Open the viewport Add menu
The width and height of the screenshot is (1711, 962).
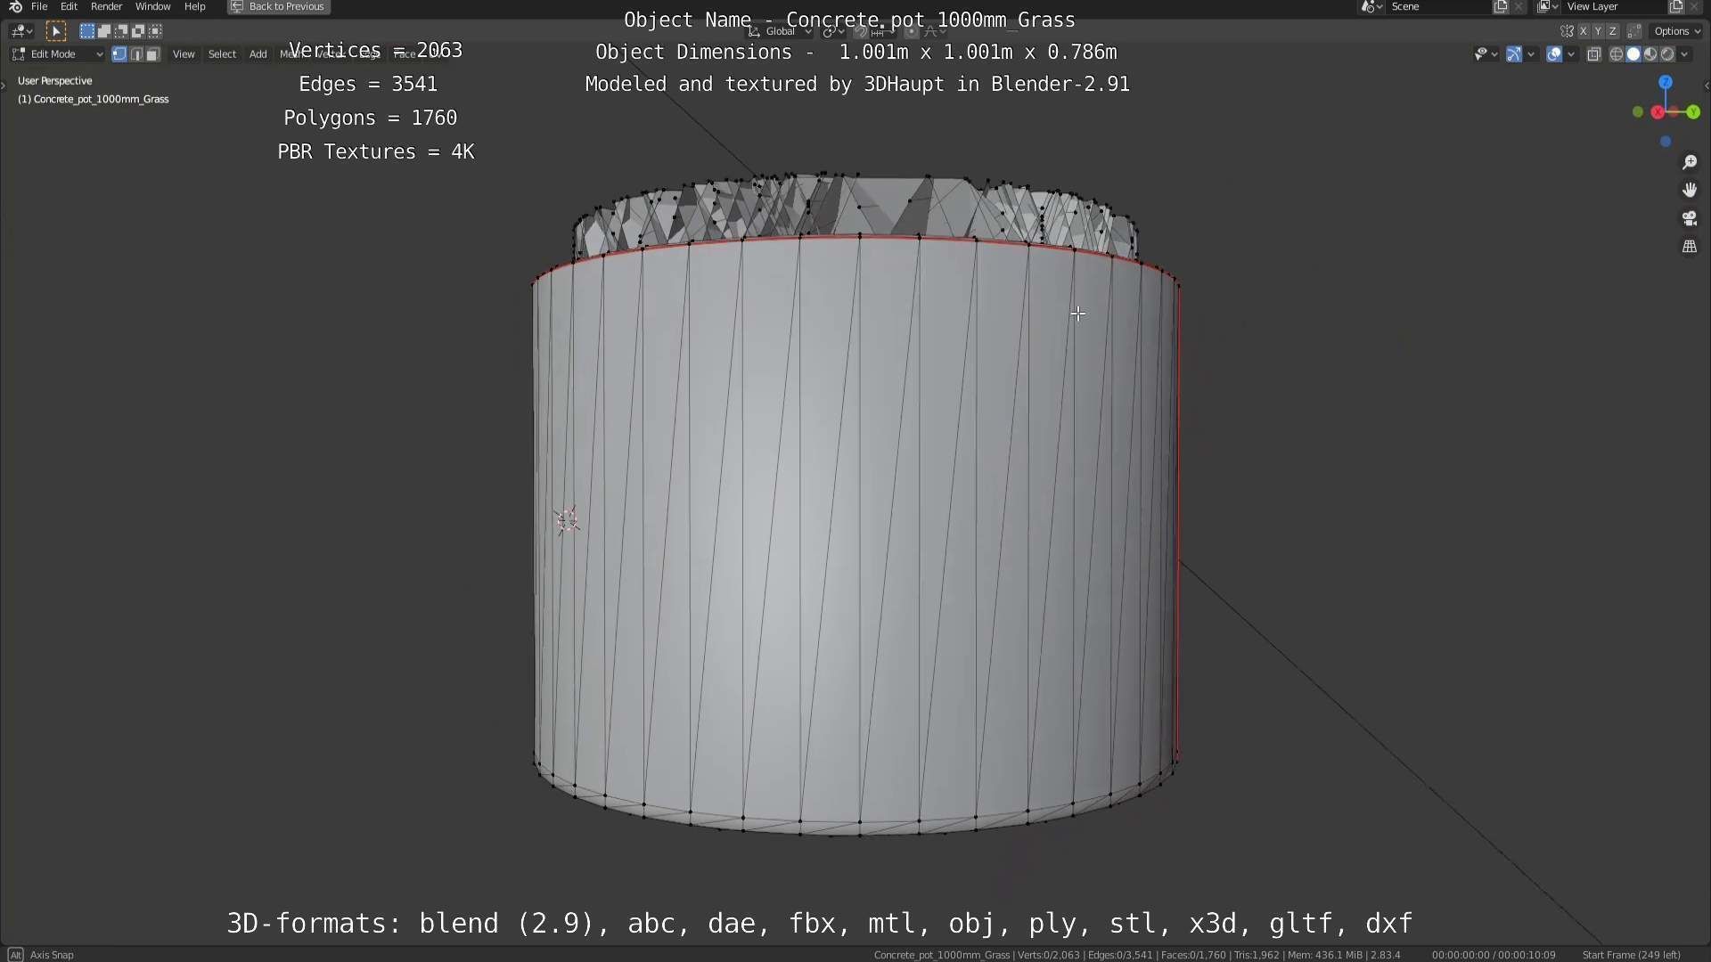pyautogui.click(x=258, y=54)
